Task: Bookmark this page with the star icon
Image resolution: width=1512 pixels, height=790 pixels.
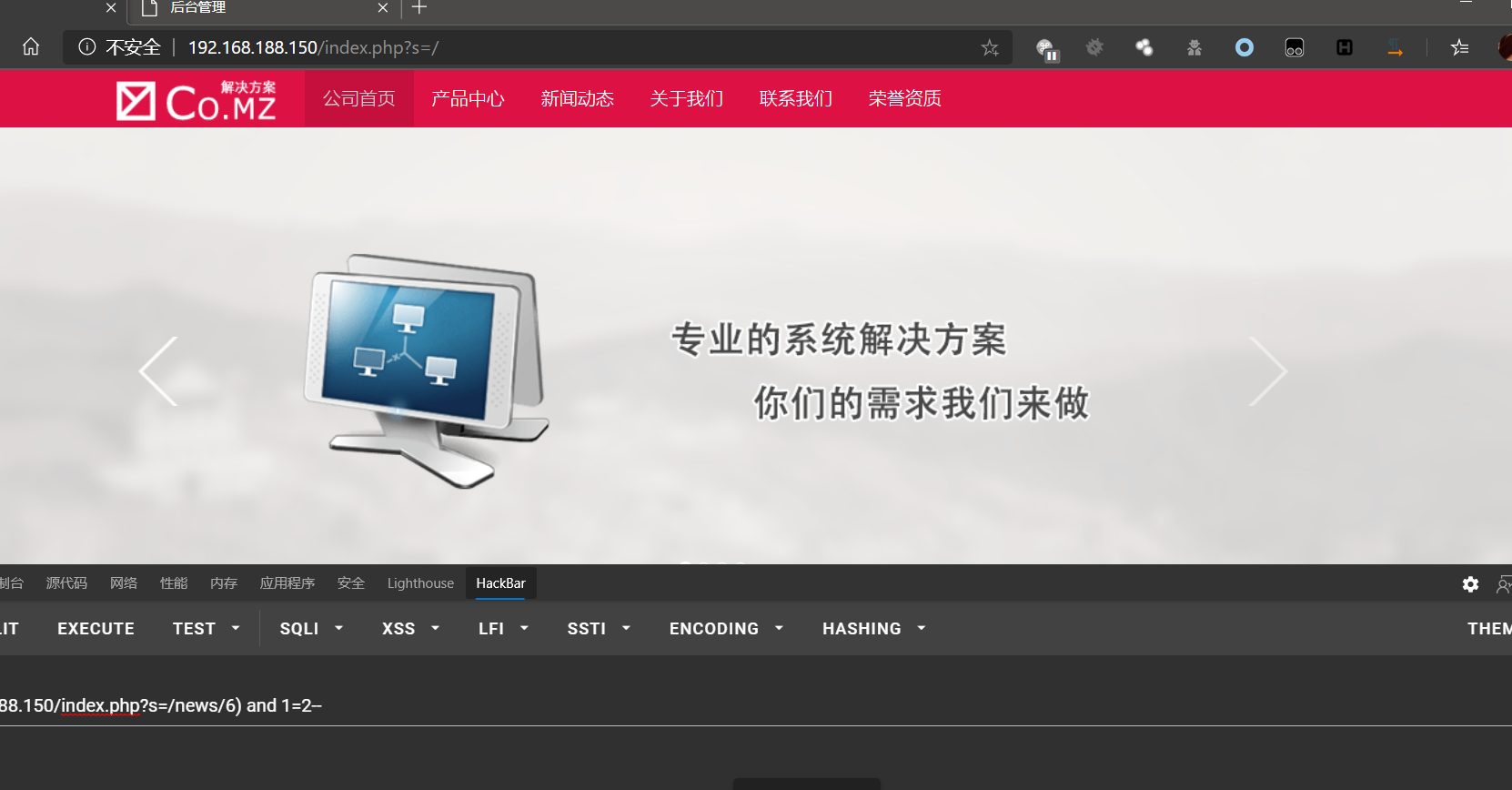Action: [990, 47]
